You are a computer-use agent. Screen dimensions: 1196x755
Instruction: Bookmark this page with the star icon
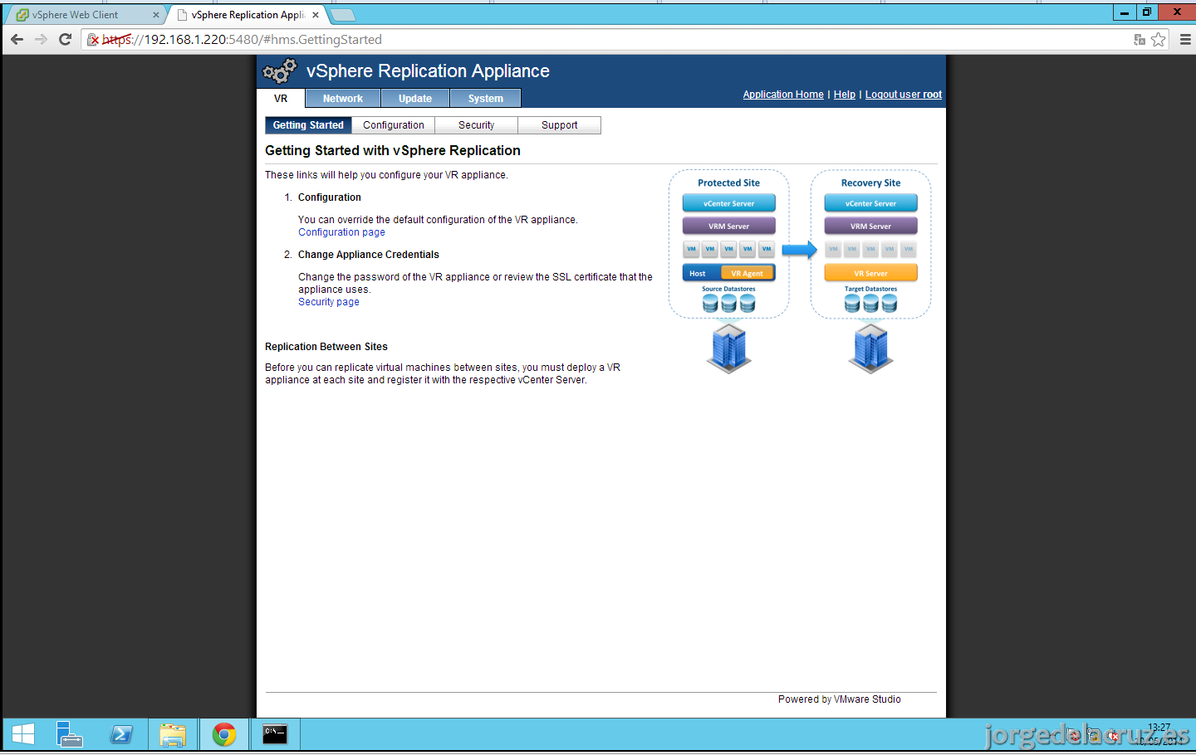pos(1159,39)
